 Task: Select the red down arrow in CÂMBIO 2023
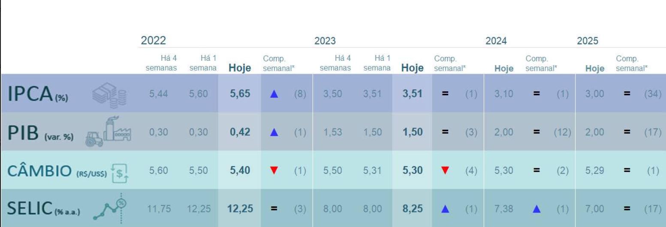[x=446, y=170]
